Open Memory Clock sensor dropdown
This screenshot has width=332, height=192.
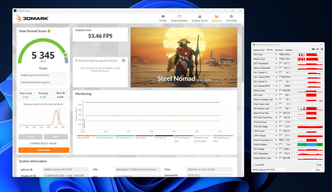(x=276, y=59)
